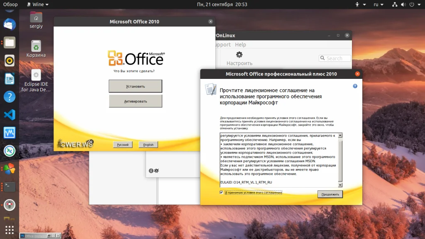Click the license document icon
The width and height of the screenshot is (425, 239).
tap(210, 90)
